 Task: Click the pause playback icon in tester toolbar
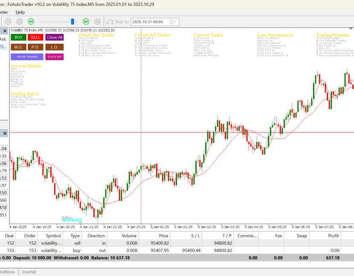[8, 21]
